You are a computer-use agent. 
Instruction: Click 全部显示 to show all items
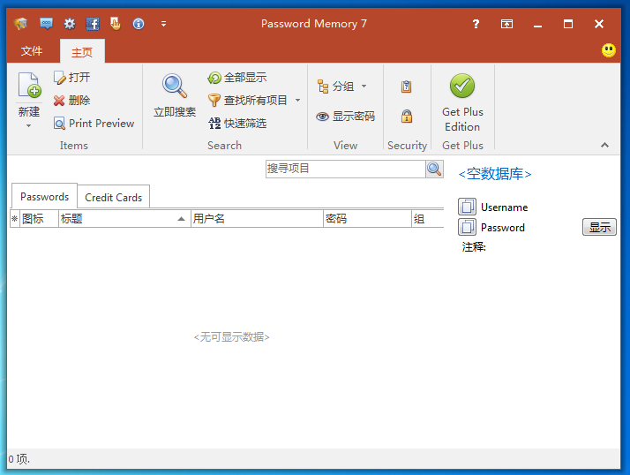pyautogui.click(x=237, y=77)
